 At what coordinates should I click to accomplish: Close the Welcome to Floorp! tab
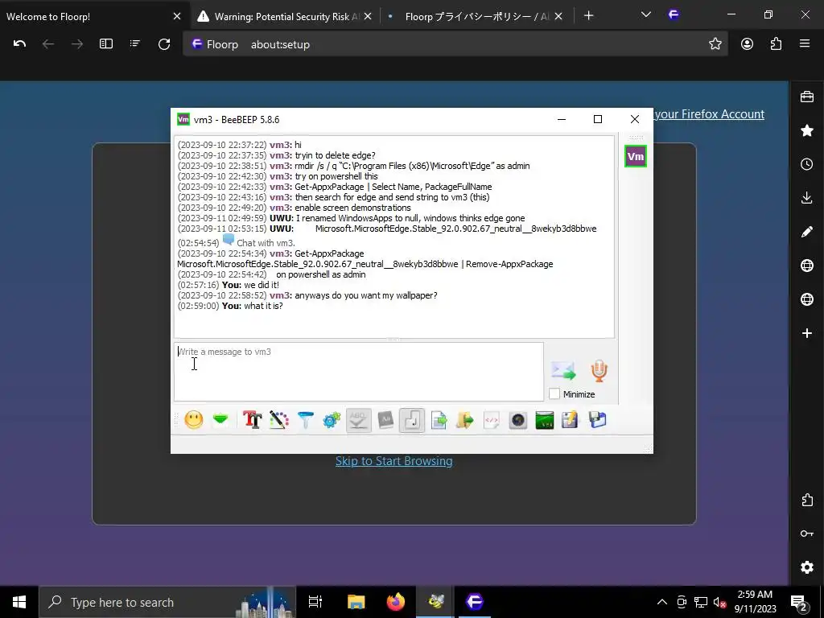(x=177, y=16)
